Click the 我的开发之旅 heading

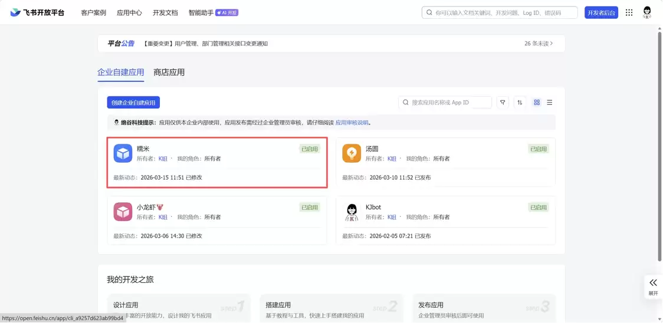point(130,279)
